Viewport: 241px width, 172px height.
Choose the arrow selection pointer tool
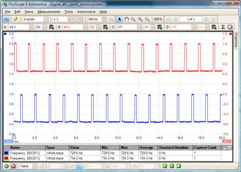(x=120, y=19)
